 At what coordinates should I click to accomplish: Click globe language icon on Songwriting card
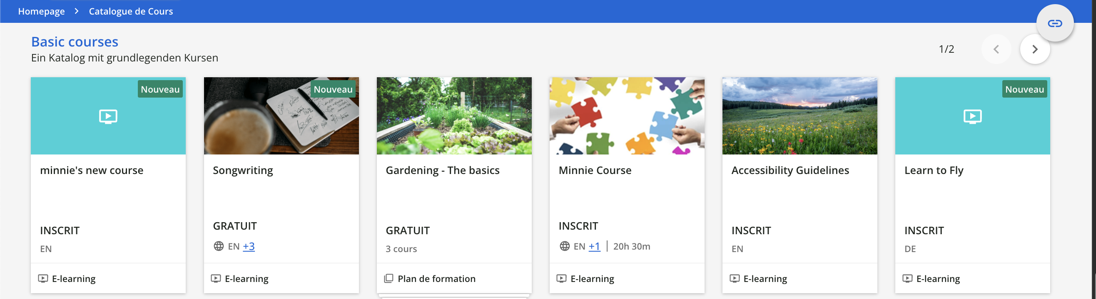click(219, 246)
